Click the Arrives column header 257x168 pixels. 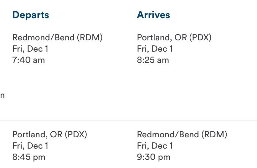click(153, 15)
